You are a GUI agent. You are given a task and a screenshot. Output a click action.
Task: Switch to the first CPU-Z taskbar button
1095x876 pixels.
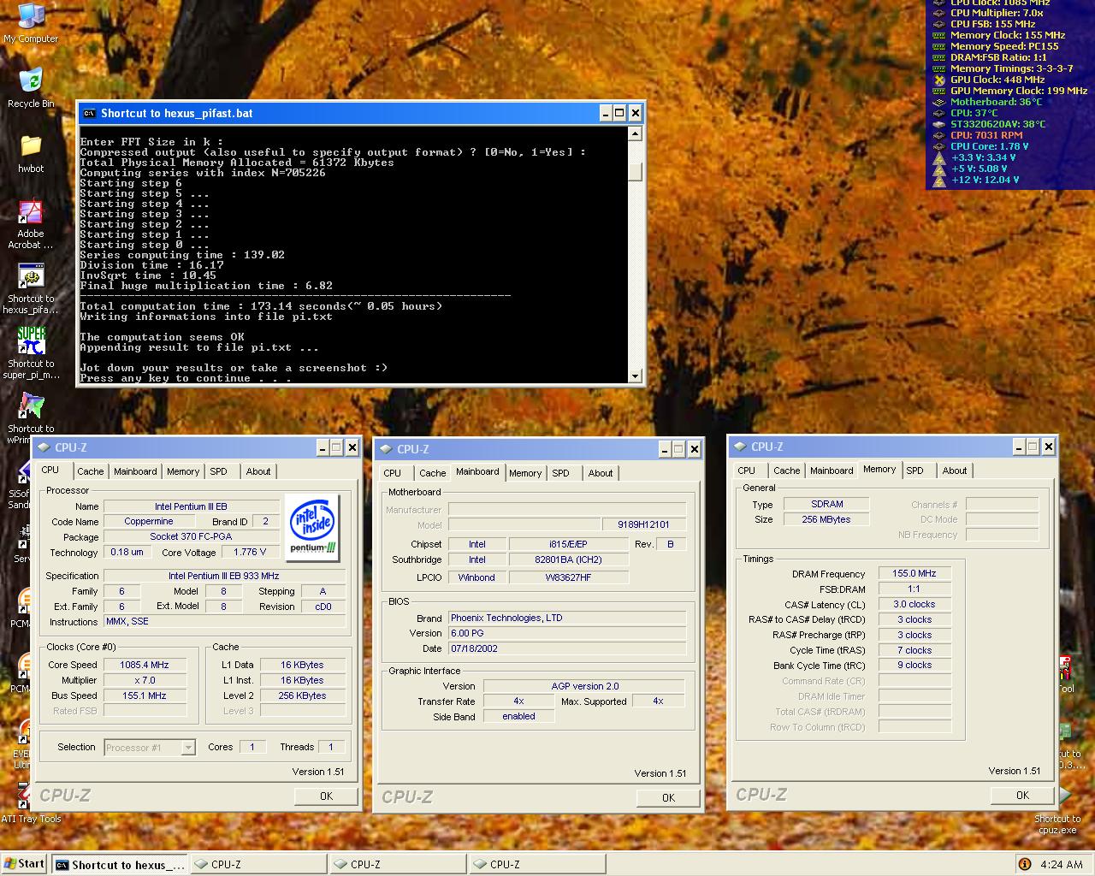coord(258,865)
